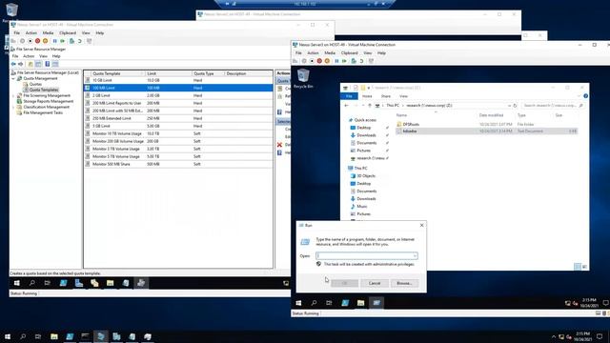
Task: Click the Reset icon in the Server3 VM toolbar
Action: (344, 61)
